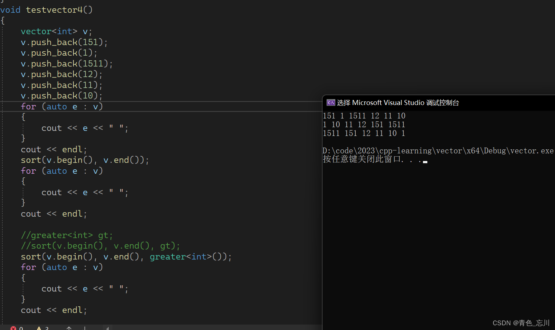Click the commented '//sort(v.begin(), v.end(), gt);' line
Viewport: 555px width, 330px height.
(x=100, y=246)
